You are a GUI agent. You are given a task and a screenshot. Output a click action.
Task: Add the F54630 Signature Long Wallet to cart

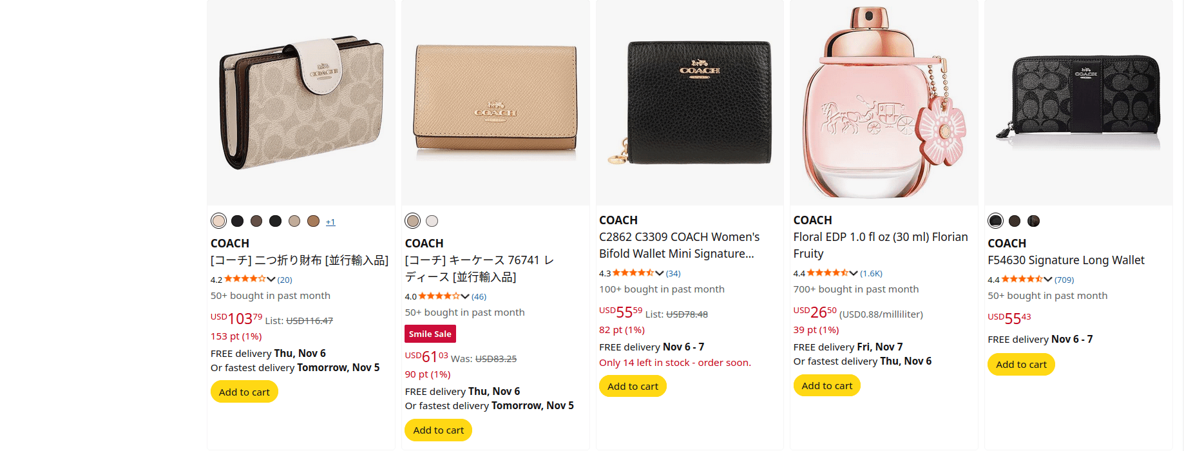click(1021, 365)
